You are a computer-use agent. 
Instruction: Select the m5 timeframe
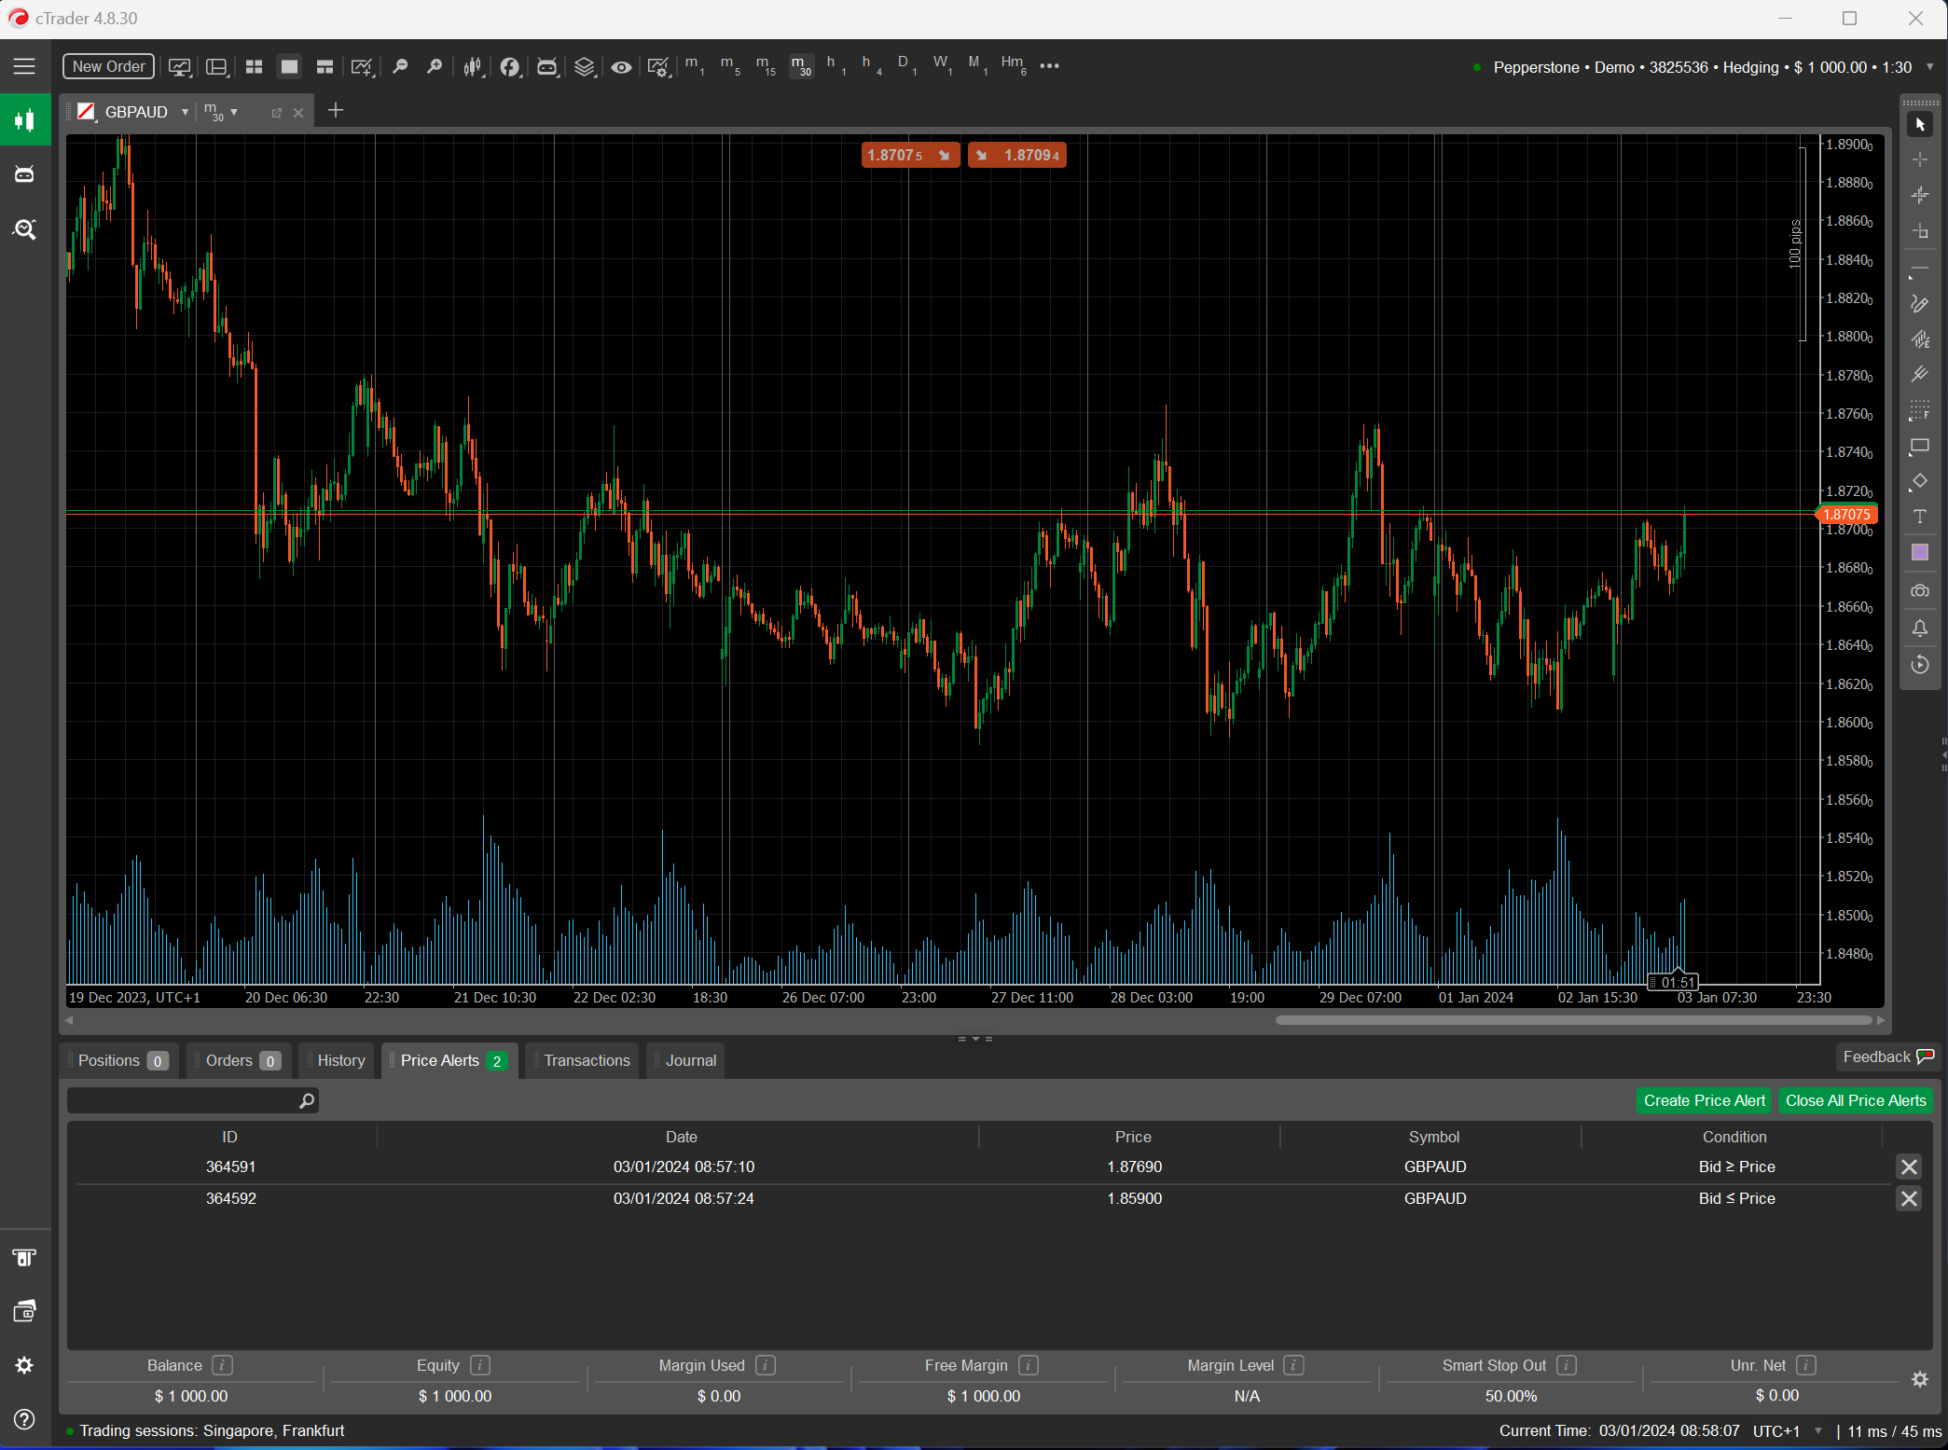click(x=730, y=65)
